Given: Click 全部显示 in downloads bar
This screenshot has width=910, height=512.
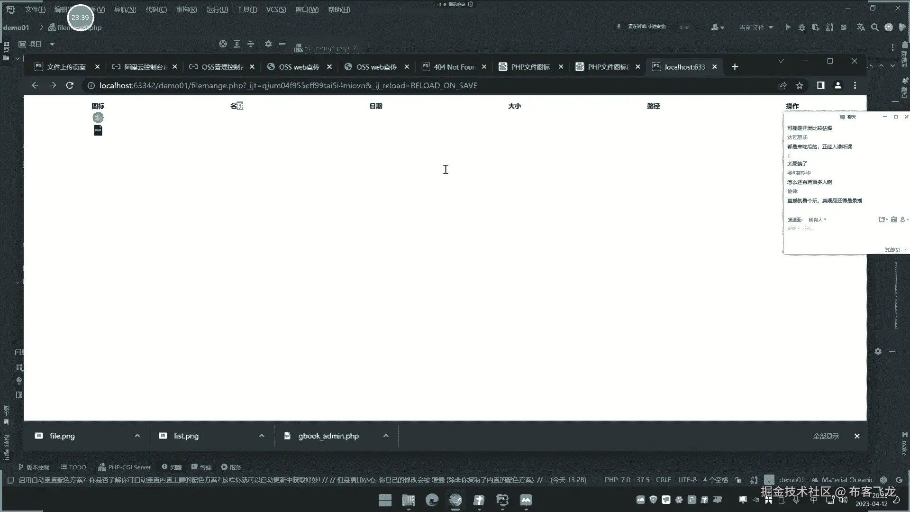Looking at the screenshot, I should pyautogui.click(x=826, y=436).
